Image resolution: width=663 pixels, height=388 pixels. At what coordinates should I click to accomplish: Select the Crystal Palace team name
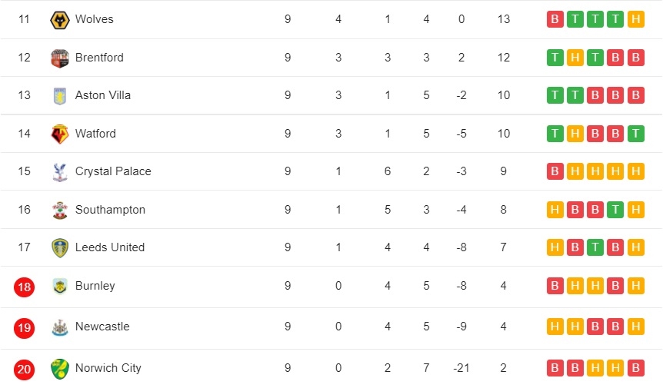[x=113, y=171]
